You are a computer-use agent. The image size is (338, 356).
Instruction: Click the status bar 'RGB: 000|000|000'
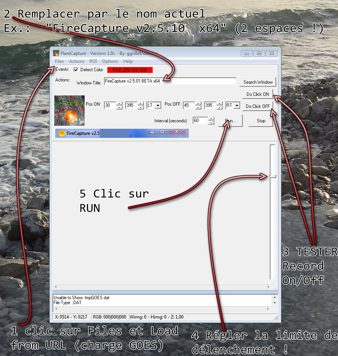click(109, 317)
